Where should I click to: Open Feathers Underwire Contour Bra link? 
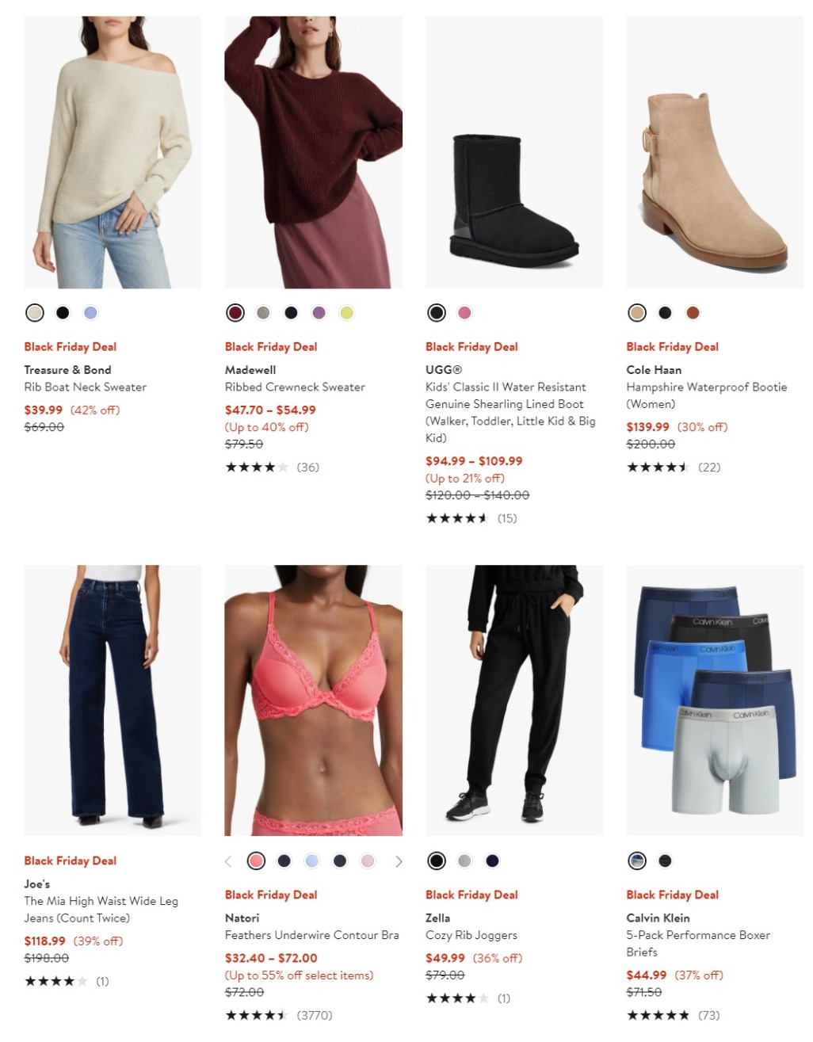(x=312, y=936)
